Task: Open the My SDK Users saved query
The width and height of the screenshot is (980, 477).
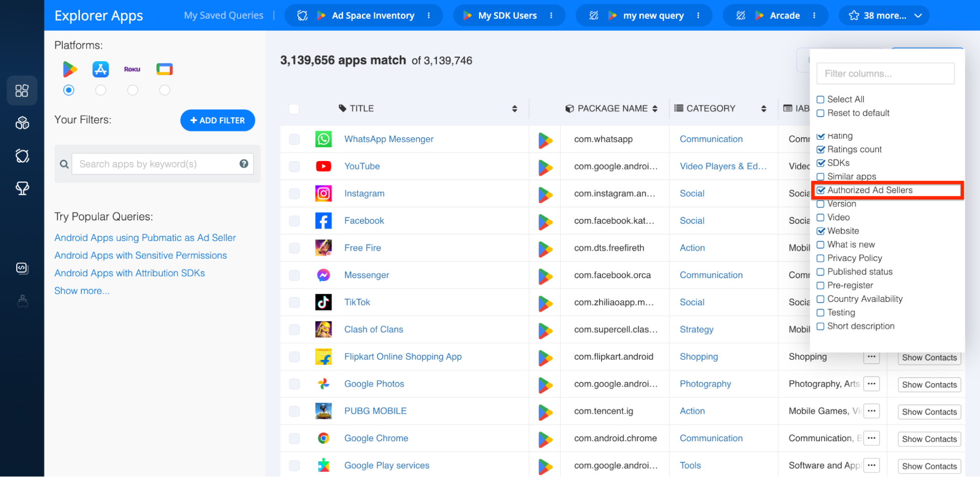Action: (x=507, y=16)
